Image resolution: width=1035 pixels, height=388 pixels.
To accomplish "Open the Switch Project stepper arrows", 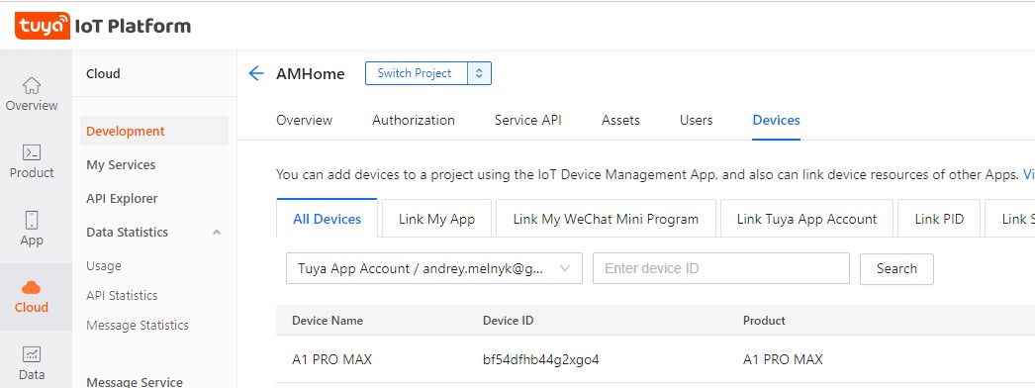I will point(479,73).
